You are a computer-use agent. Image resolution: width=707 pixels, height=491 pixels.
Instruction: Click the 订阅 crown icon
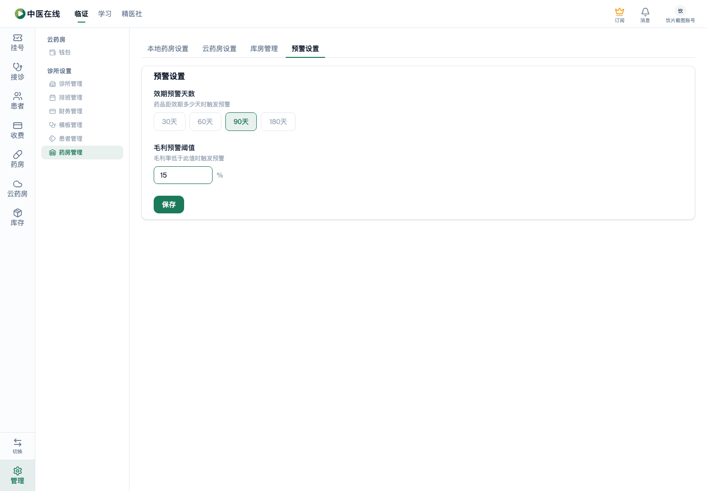620,11
